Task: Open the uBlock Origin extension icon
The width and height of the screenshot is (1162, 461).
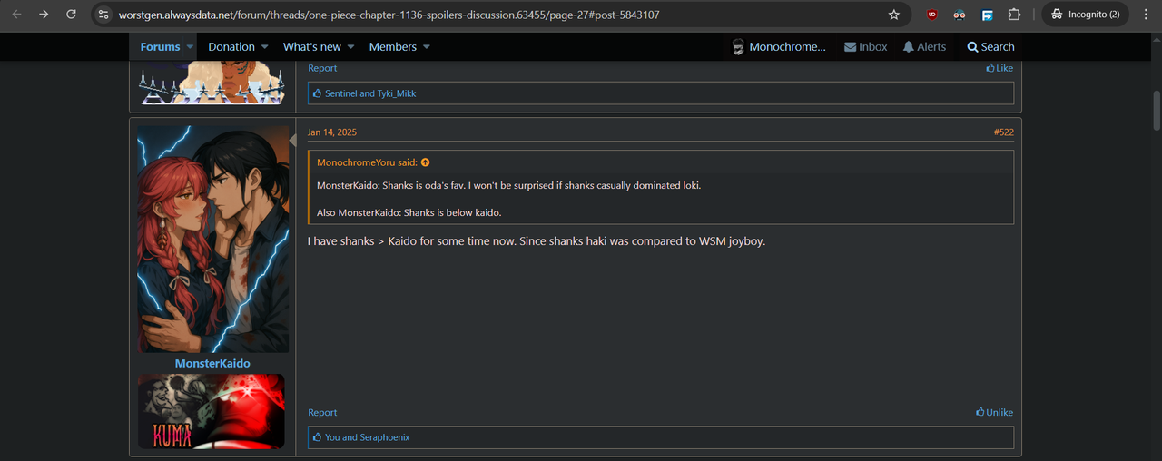Action: (931, 15)
